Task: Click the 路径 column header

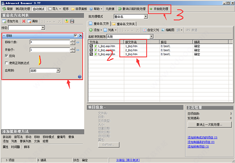Action: point(176,42)
